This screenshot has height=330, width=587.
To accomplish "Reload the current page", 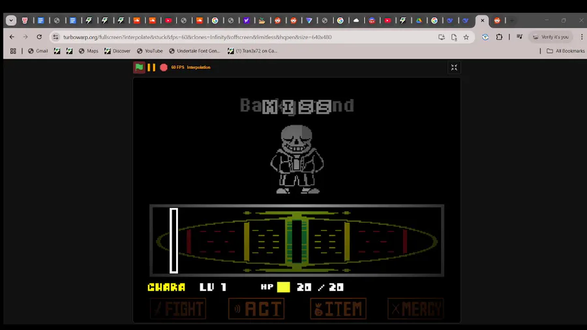I will pos(39,37).
